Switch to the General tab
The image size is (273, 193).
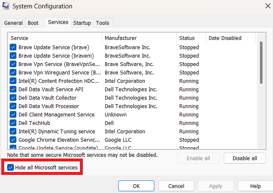13,23
